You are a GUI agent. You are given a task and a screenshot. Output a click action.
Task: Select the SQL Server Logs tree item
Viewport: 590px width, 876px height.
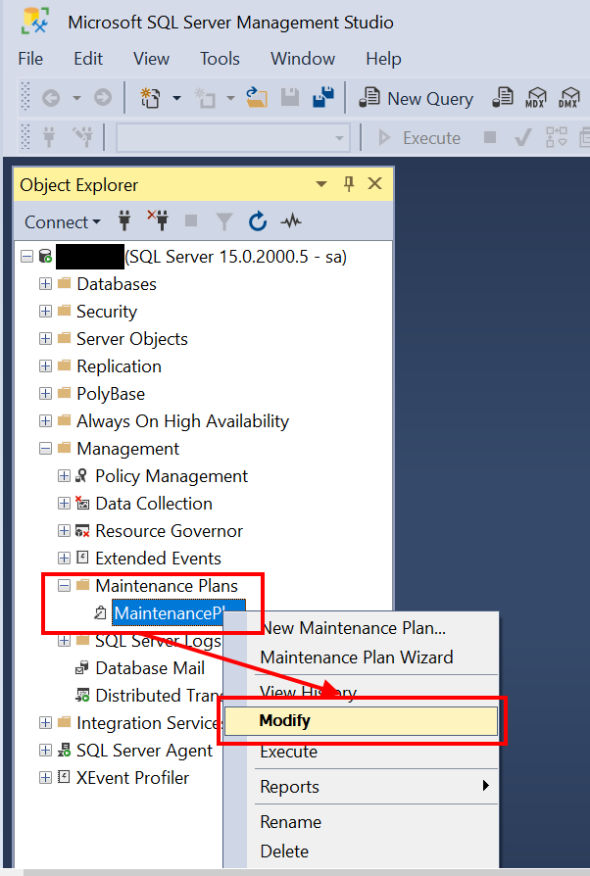point(158,641)
